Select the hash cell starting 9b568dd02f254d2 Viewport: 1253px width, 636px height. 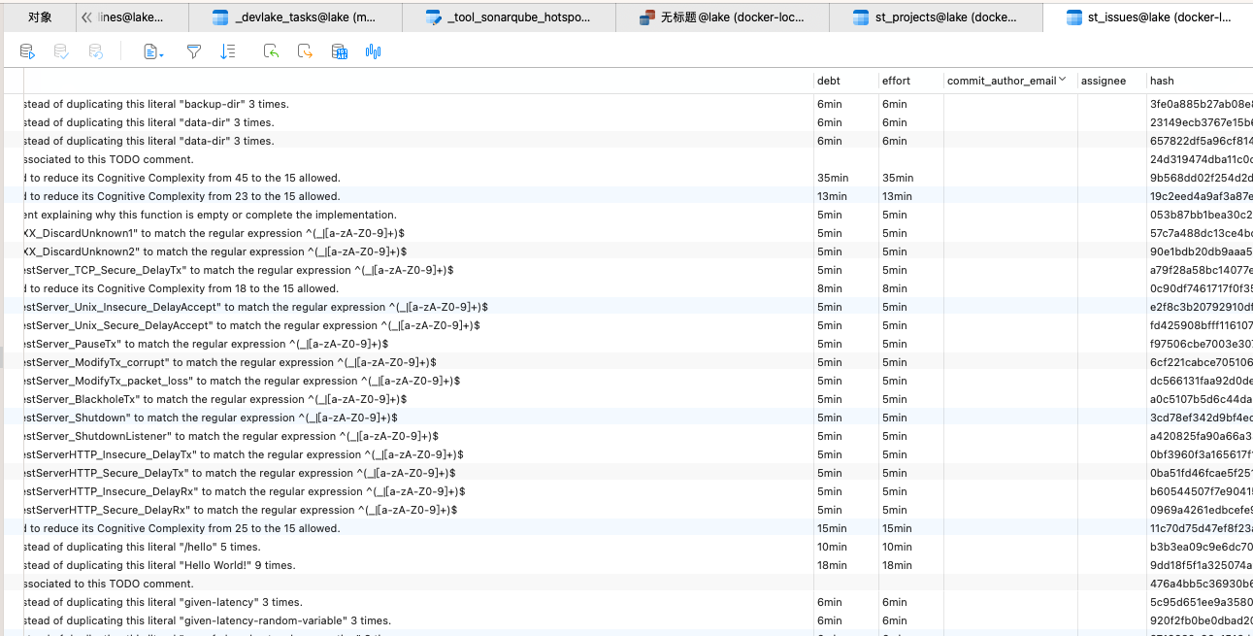point(1201,178)
